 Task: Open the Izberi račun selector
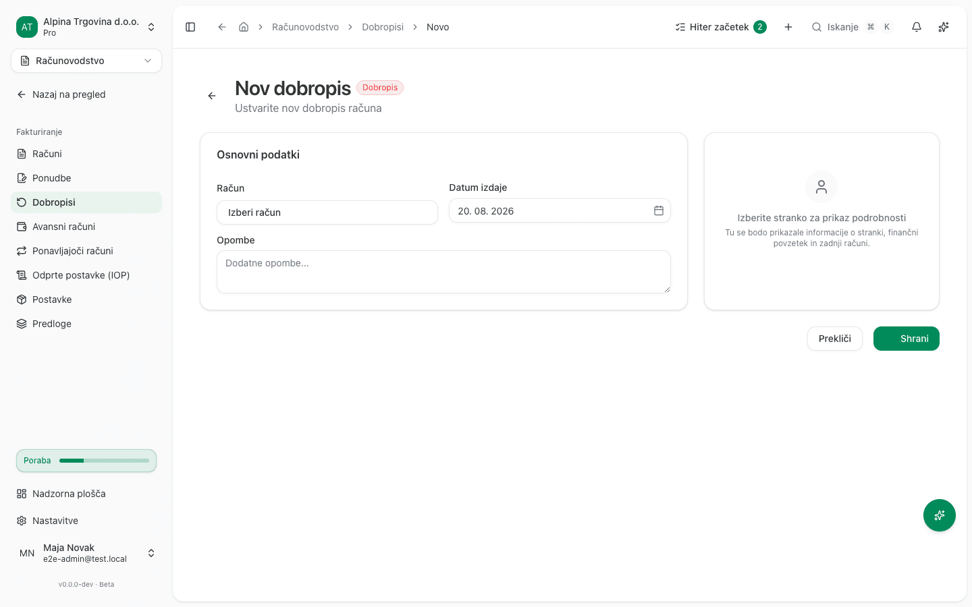[x=327, y=212]
